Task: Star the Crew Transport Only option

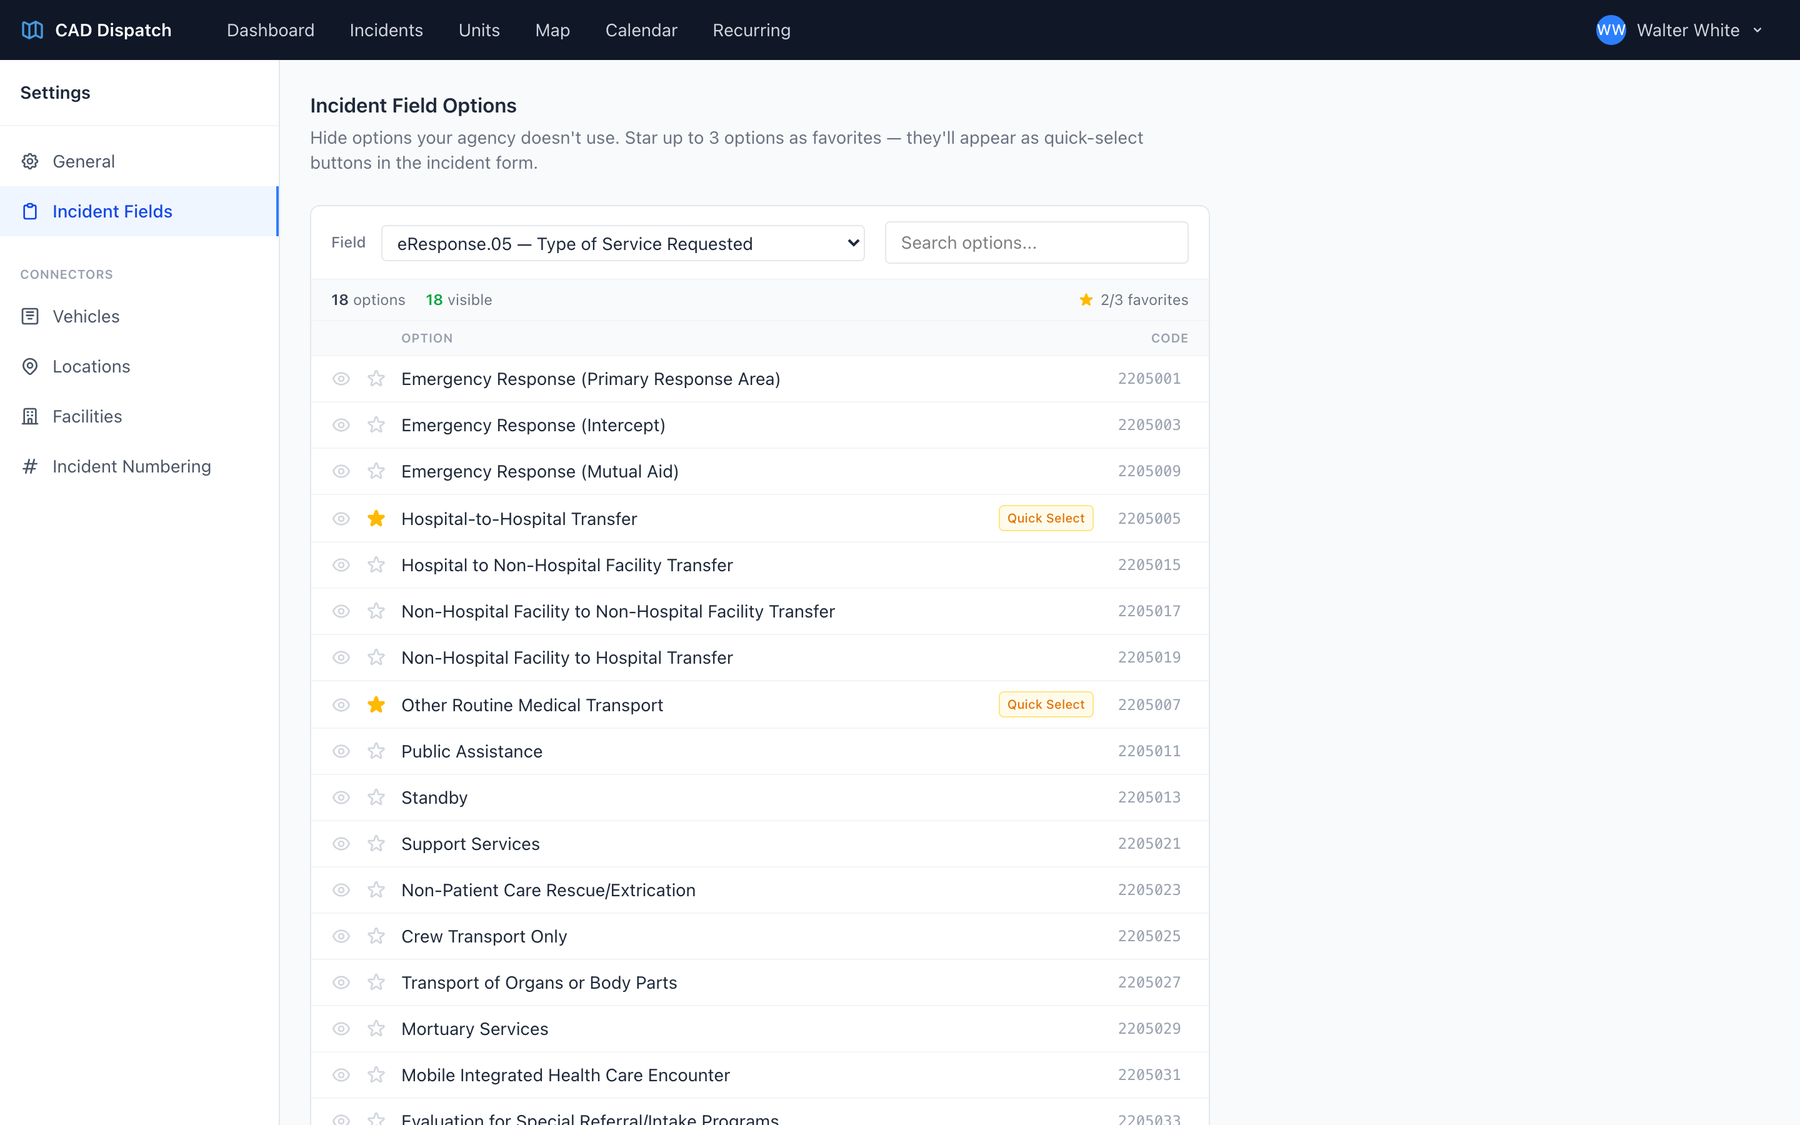Action: pos(376,936)
